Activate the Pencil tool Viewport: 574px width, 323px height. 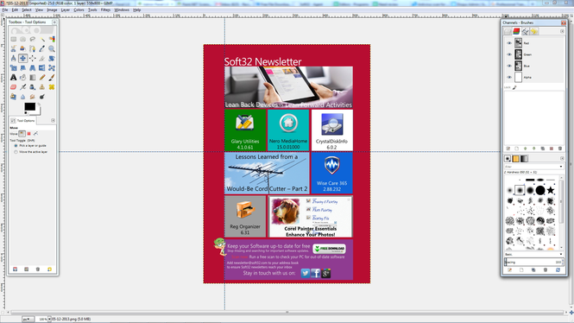click(x=42, y=77)
